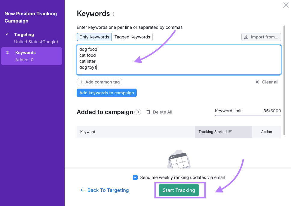This screenshot has width=291, height=206.
Task: Click the plus icon in Add common tag
Action: coord(82,82)
